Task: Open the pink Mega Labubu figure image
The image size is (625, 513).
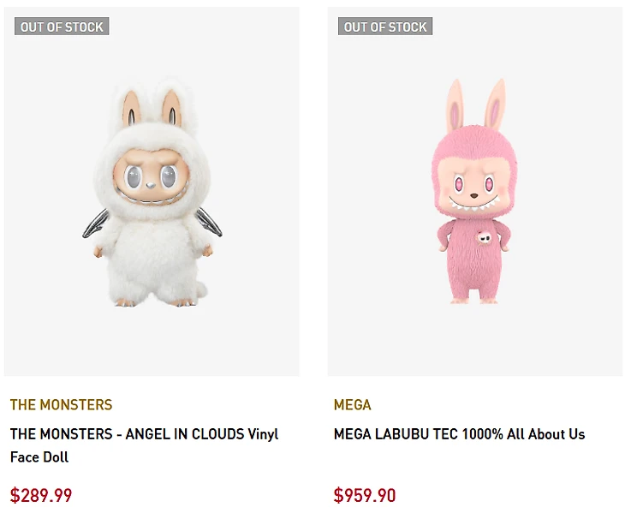Action: pyautogui.click(x=474, y=193)
